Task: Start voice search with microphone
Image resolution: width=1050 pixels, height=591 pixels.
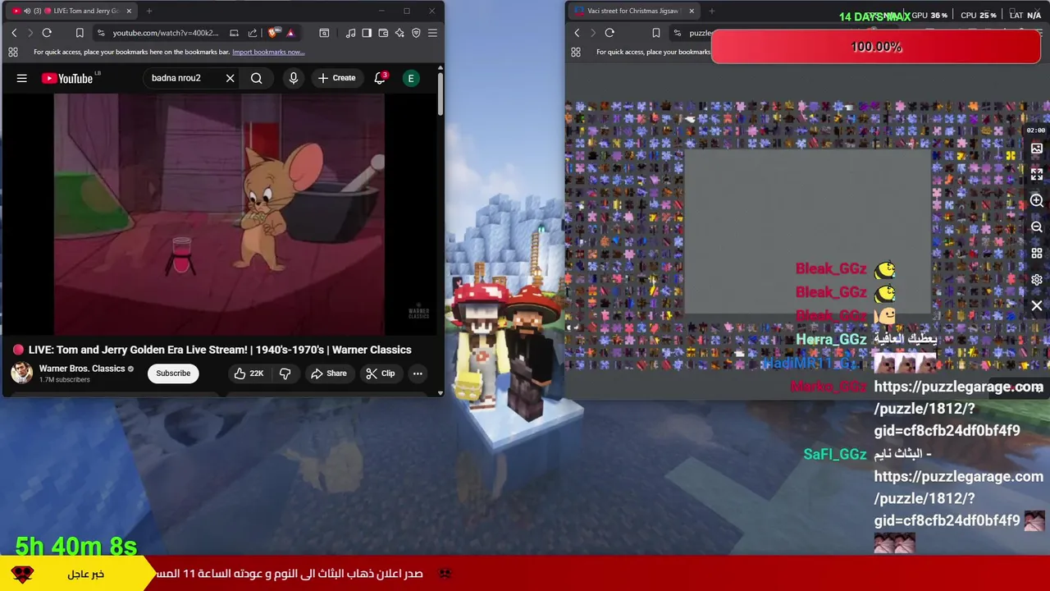Action: tap(293, 78)
